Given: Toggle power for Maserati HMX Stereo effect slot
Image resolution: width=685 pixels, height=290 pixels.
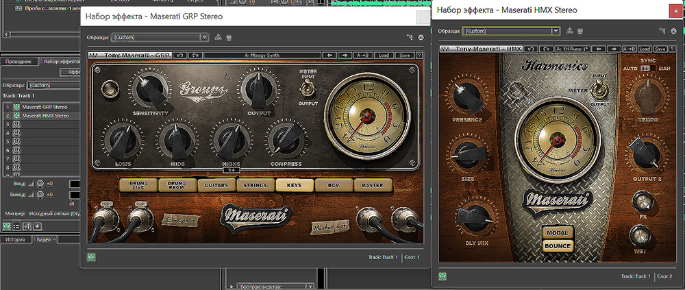Looking at the screenshot, I should tap(16, 116).
